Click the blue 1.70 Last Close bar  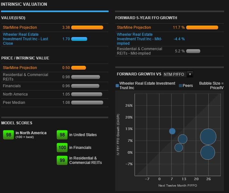[79, 39]
